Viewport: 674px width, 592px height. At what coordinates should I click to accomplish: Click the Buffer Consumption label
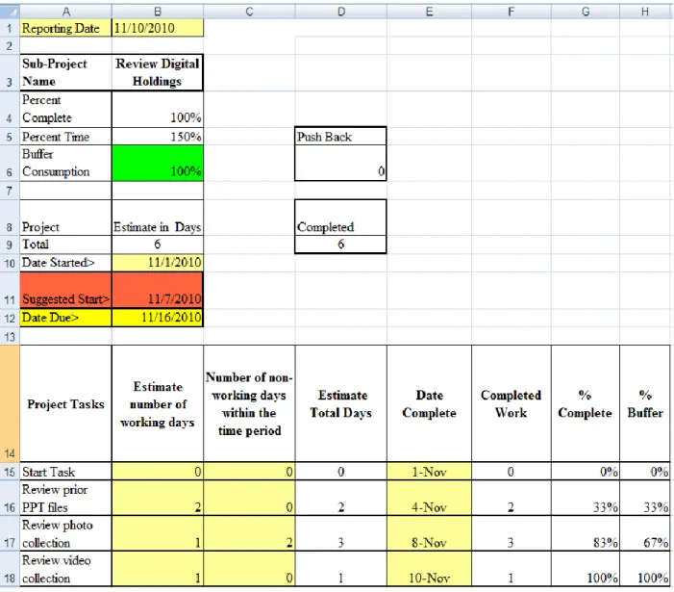point(65,163)
